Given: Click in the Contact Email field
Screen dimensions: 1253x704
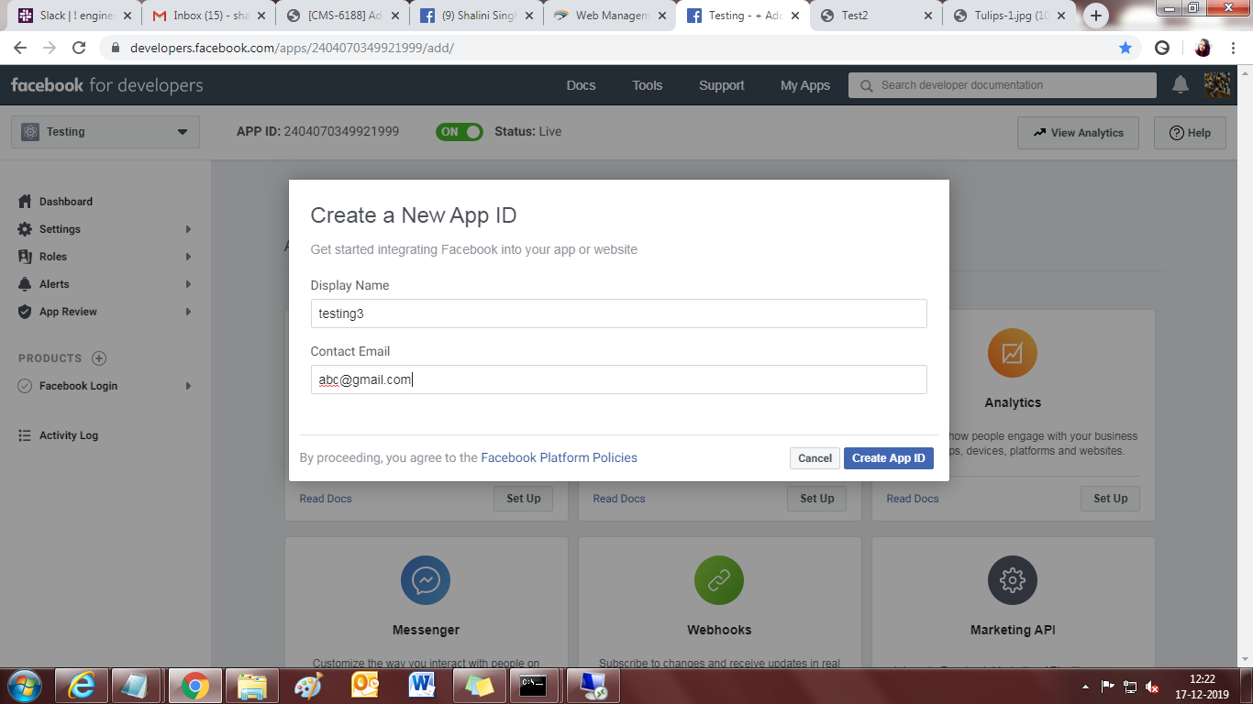Looking at the screenshot, I should point(618,379).
